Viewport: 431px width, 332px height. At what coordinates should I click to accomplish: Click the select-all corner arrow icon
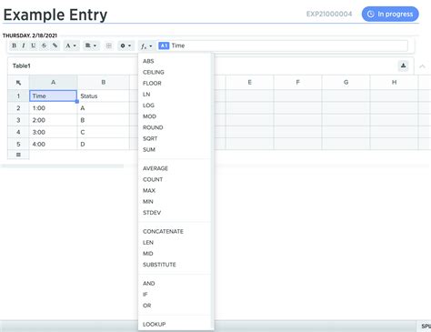tap(18, 83)
